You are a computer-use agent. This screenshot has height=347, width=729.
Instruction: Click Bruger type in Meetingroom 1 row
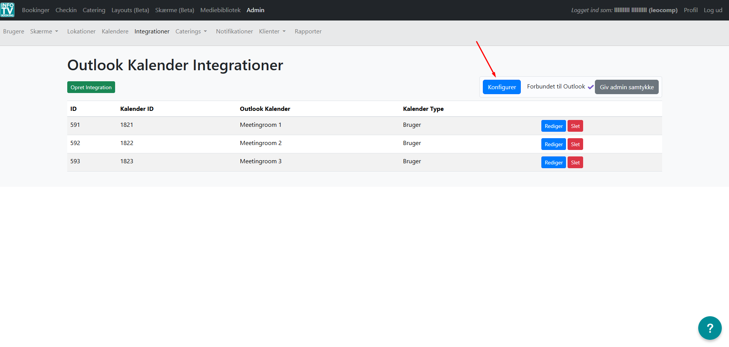pyautogui.click(x=412, y=125)
